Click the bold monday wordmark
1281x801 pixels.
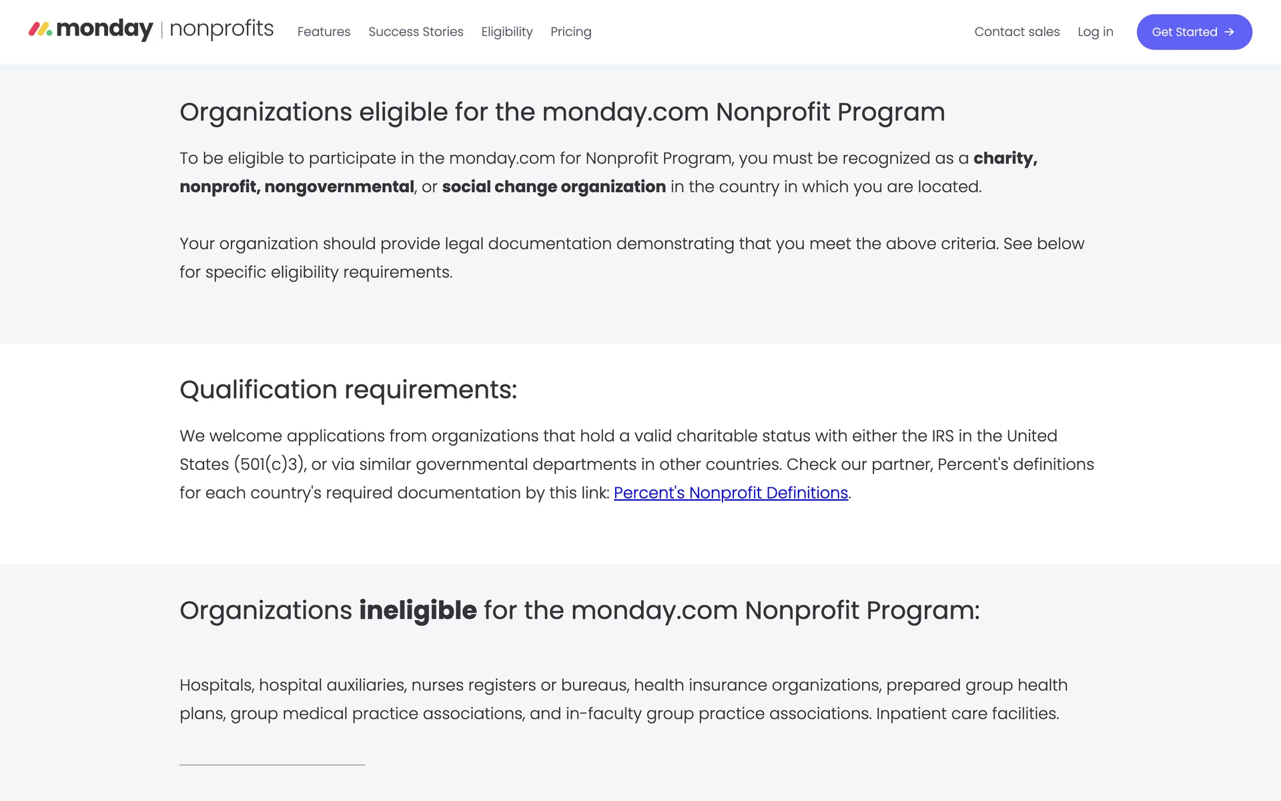(x=105, y=29)
